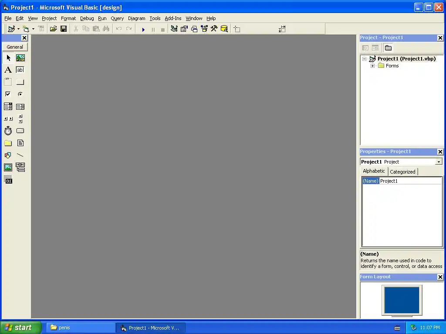Select the PictureBox control in the toolbox
Image resolution: width=446 pixels, height=334 pixels.
[20, 58]
